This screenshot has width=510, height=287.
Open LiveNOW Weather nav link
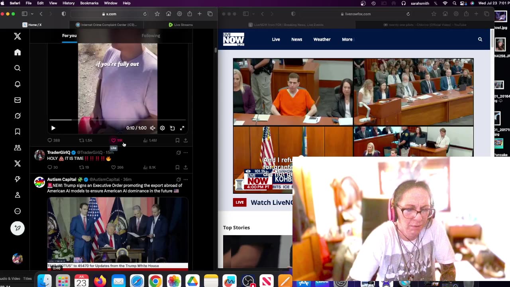click(x=322, y=39)
